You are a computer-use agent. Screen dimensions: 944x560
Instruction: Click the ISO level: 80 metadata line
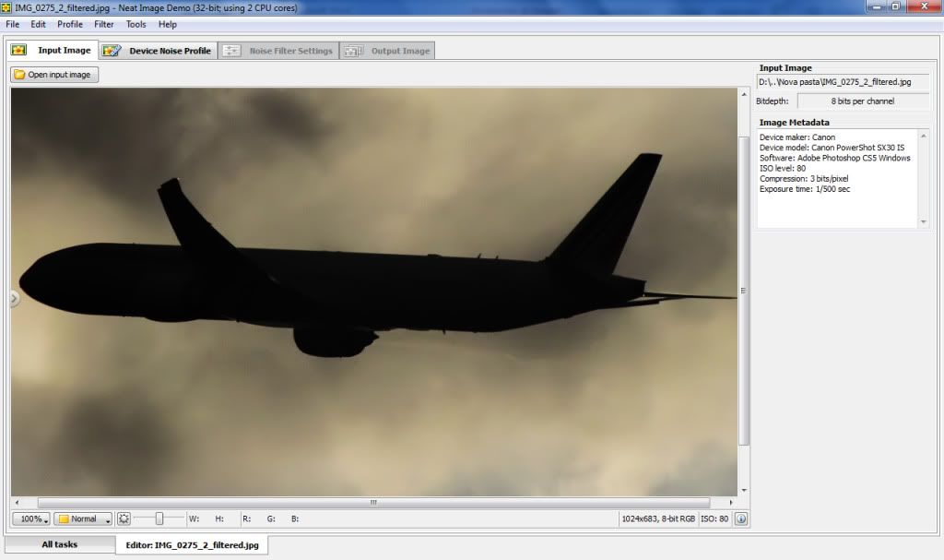coord(783,168)
